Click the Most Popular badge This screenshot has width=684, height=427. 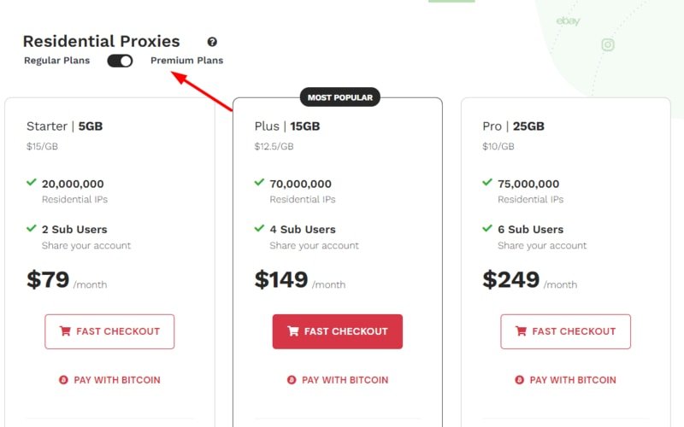[339, 97]
